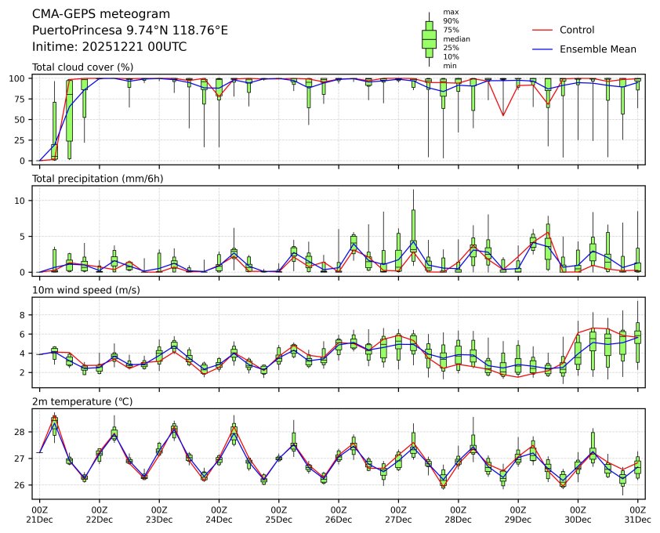
Task: Click the 00Z 31Dec time axis label
Action: [x=637, y=513]
